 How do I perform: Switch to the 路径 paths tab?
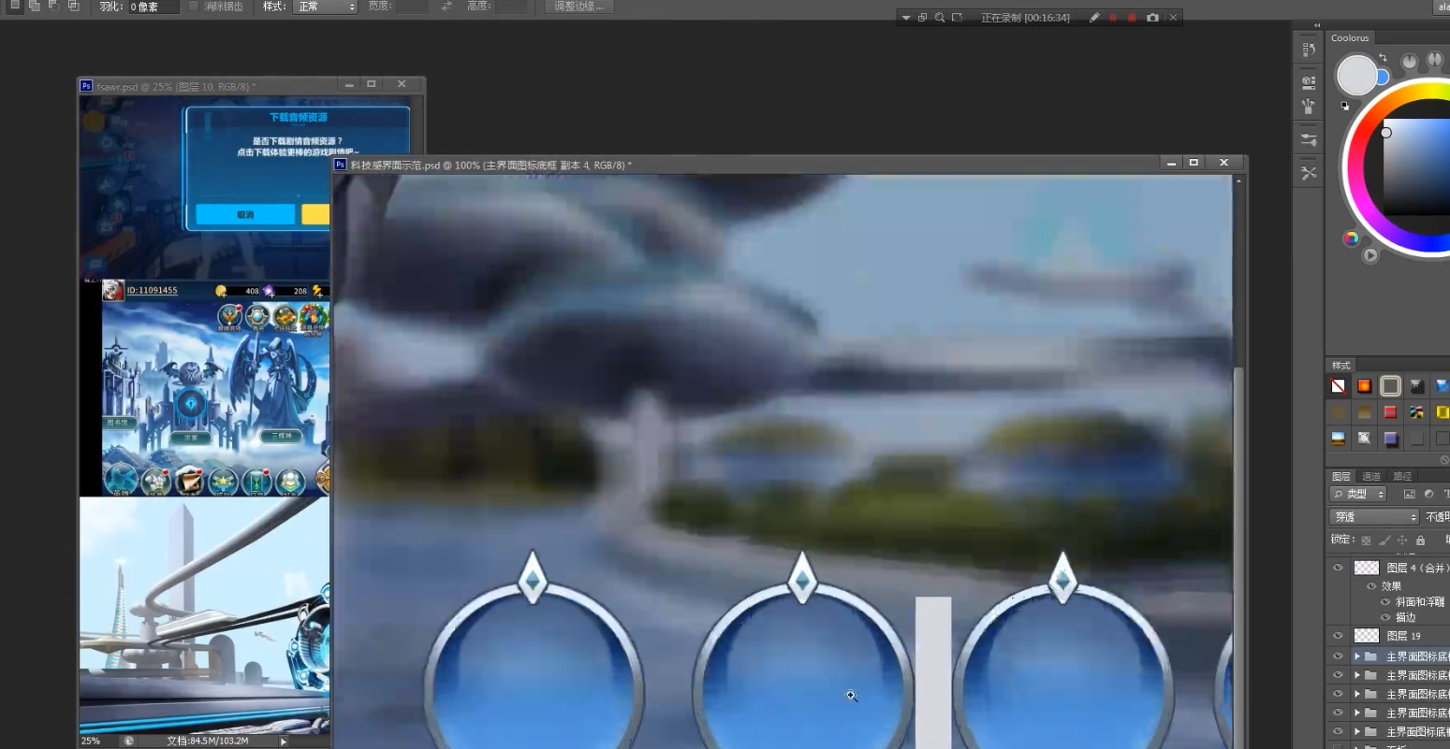pos(1402,477)
